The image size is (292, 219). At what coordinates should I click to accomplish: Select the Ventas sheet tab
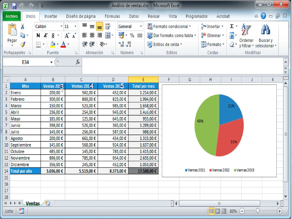[33, 204]
